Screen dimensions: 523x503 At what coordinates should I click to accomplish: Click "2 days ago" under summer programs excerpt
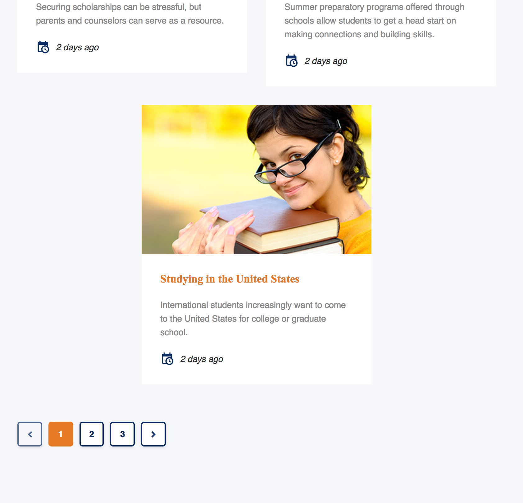pos(326,61)
